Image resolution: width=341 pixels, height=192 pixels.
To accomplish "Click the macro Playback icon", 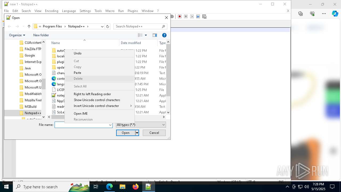I will point(192,17).
